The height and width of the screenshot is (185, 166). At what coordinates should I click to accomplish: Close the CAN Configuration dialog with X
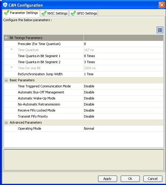click(162, 5)
